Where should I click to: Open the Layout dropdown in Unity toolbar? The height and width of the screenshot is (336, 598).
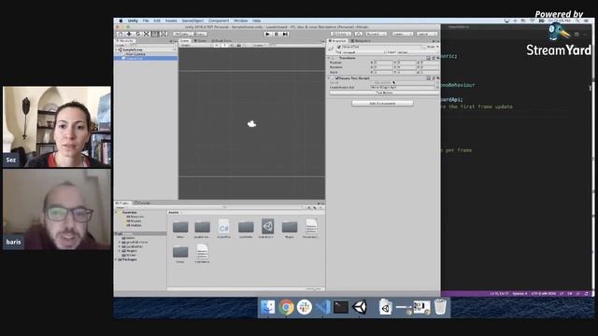pyautogui.click(x=427, y=34)
